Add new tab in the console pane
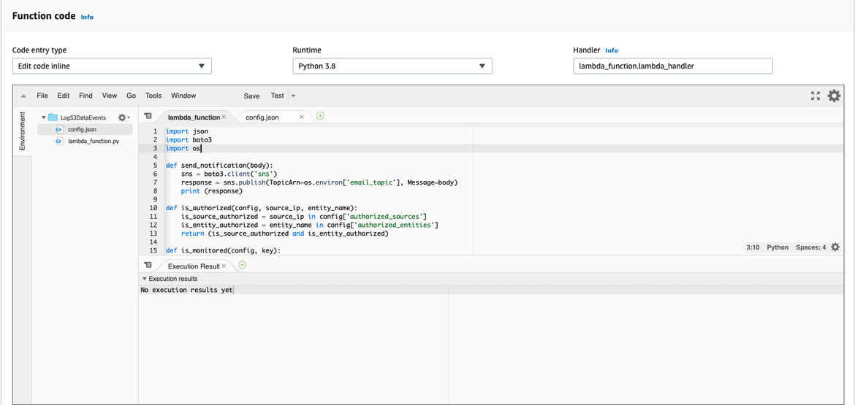 [243, 265]
